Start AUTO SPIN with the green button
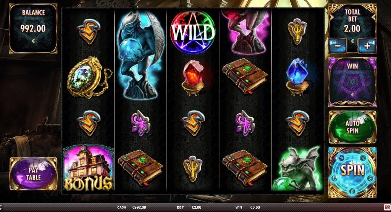 (x=352, y=127)
